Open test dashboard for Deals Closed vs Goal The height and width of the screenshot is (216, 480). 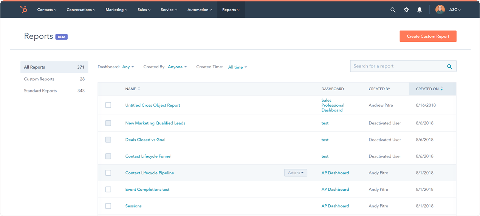click(x=325, y=140)
